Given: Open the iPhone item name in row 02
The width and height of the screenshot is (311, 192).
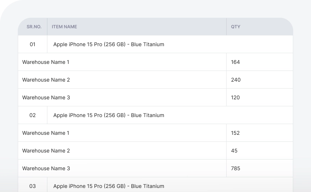Looking at the screenshot, I should tap(108, 115).
